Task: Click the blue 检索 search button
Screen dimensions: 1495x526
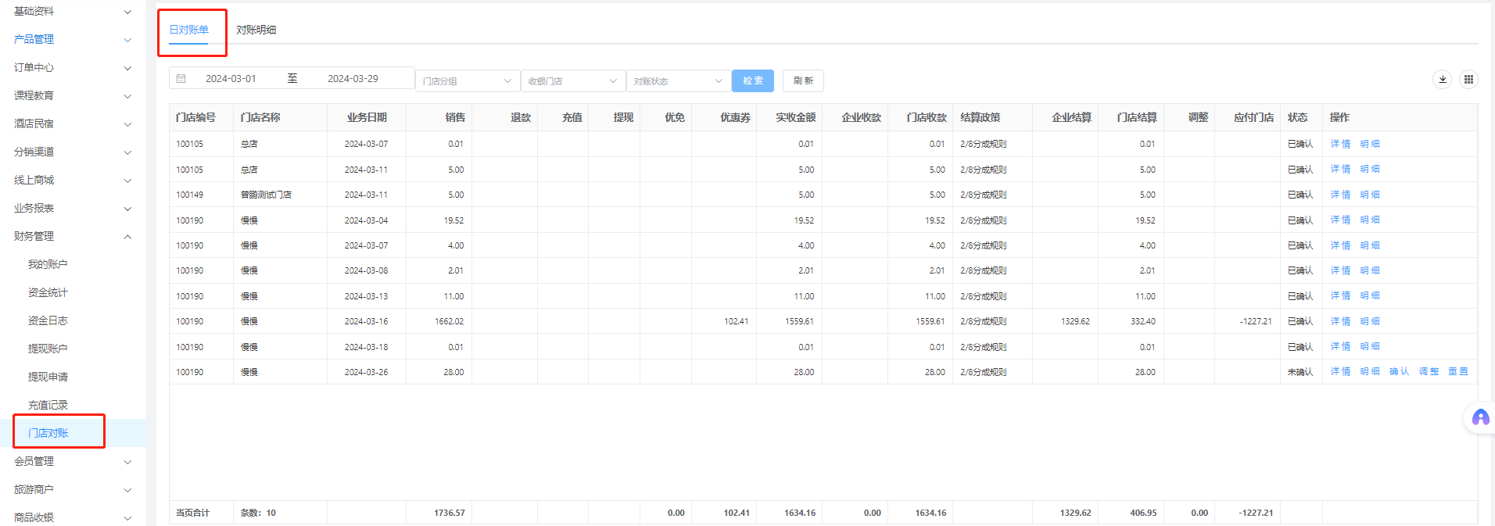Action: click(x=752, y=81)
